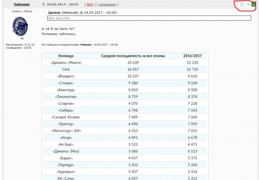Viewport: 259px width, 180px height.
Task: Click the 5 340 season attendance value
Action: pos(193,165)
